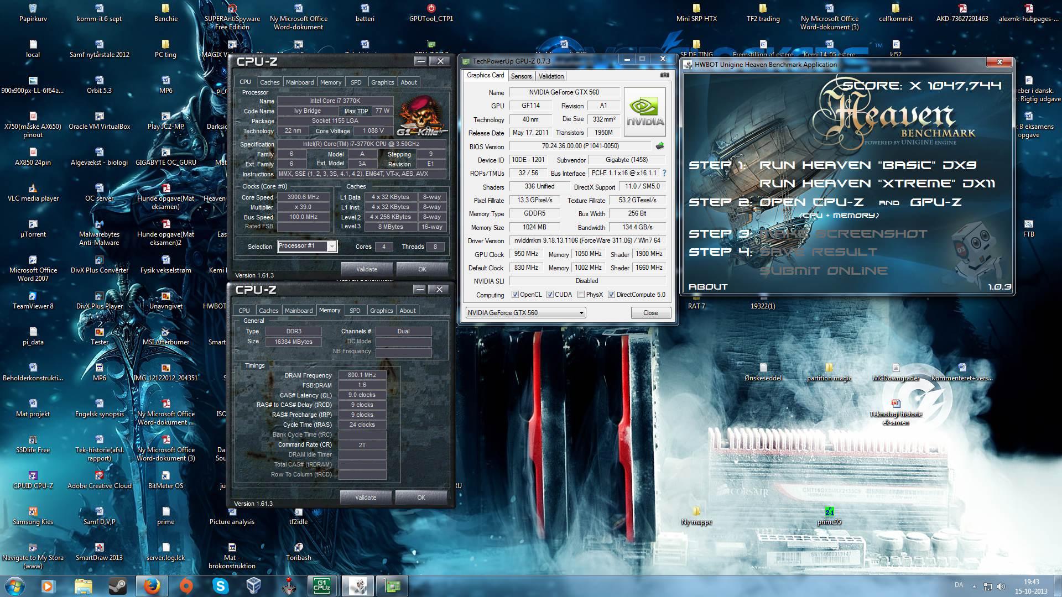Open the GPUTool_CTP1 desktop icon

[x=431, y=13]
